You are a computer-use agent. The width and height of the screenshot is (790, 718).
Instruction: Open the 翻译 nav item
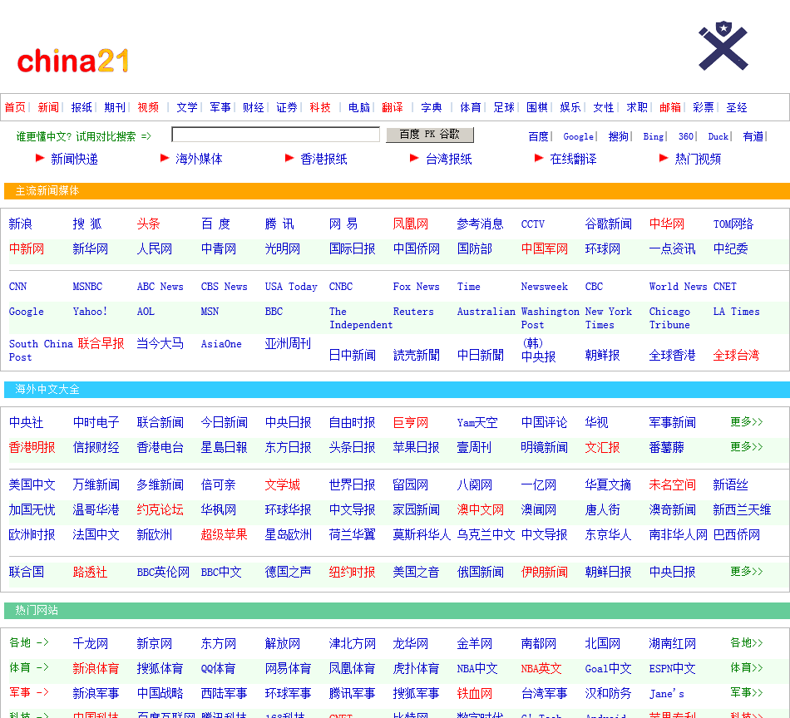tap(393, 107)
